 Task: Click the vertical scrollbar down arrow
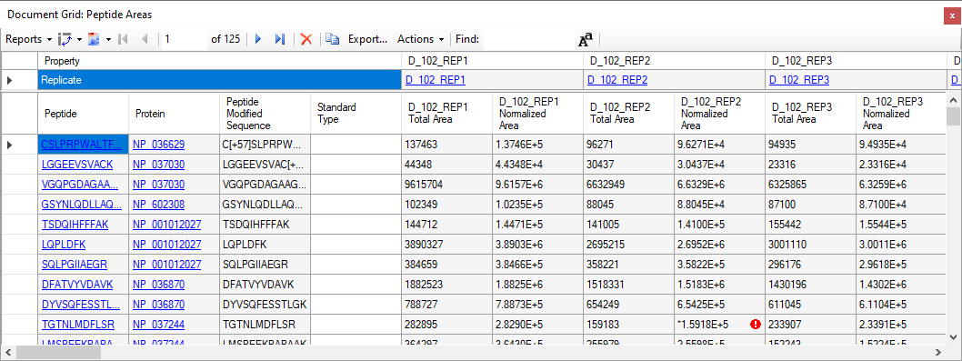[x=954, y=336]
